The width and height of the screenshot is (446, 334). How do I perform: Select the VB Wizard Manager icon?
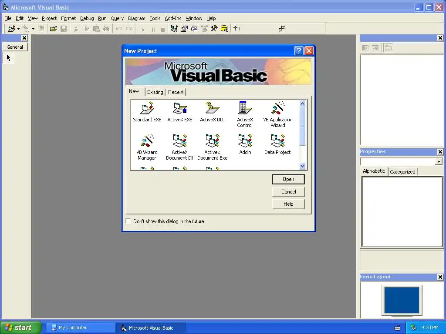point(147,147)
